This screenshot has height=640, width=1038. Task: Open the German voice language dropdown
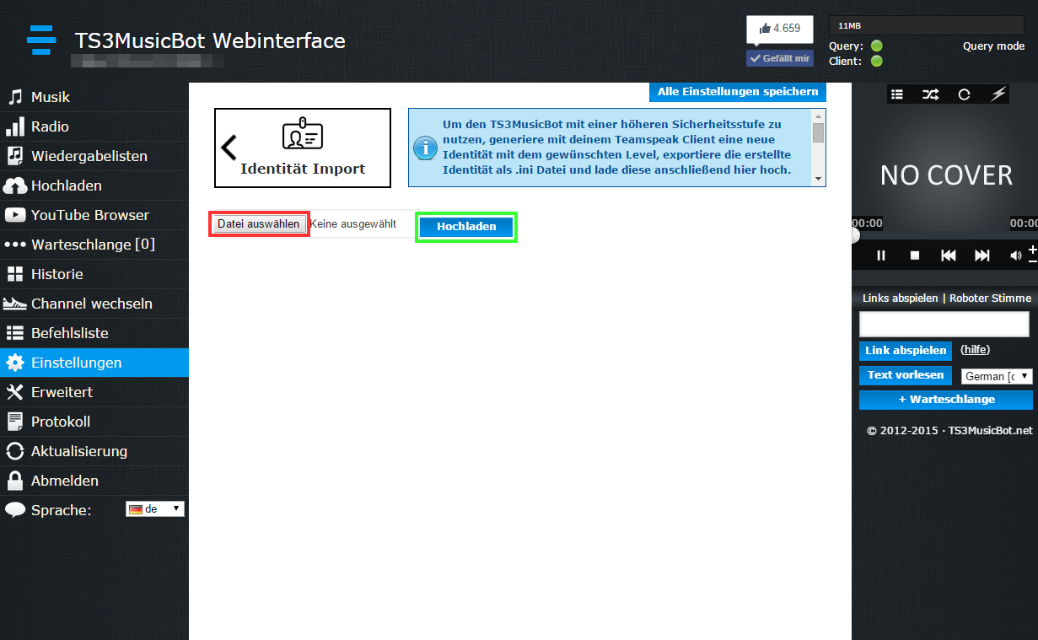pyautogui.click(x=997, y=377)
